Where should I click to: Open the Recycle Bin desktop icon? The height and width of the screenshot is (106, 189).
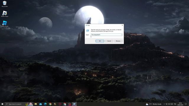pos(5,4)
